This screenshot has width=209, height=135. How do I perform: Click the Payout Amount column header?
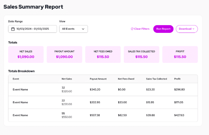(x=98, y=79)
